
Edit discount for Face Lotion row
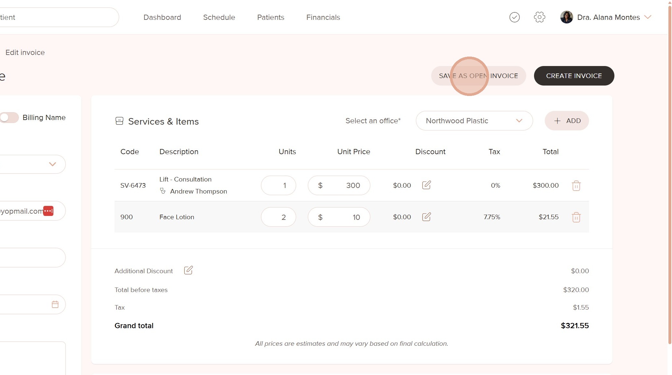426,217
